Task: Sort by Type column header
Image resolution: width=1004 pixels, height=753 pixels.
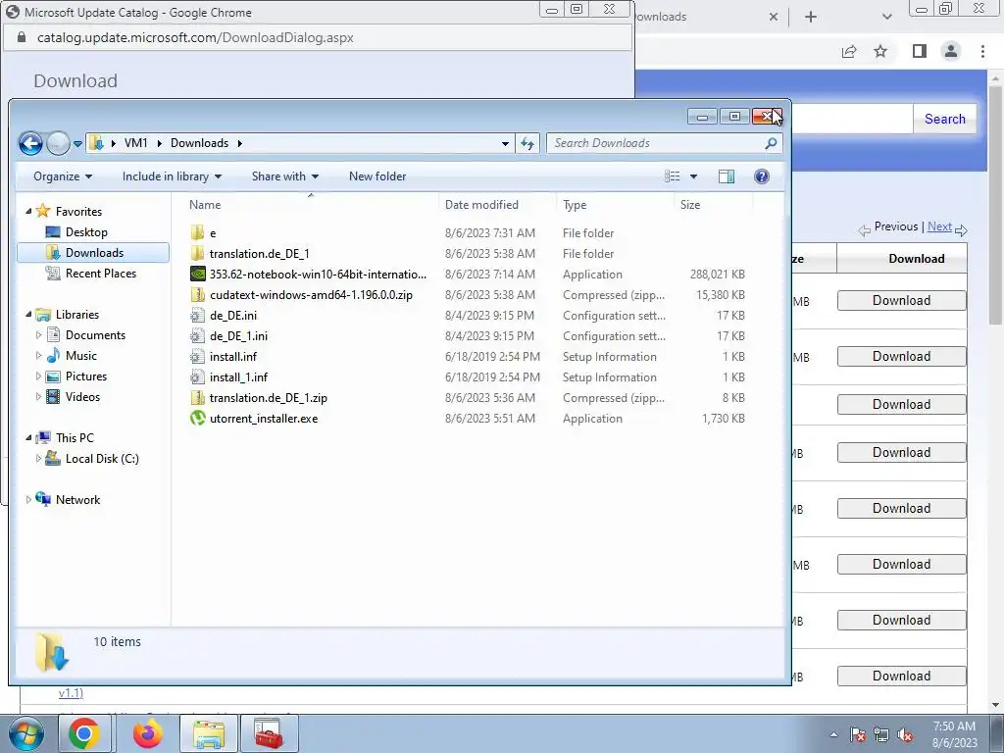Action: pyautogui.click(x=615, y=205)
